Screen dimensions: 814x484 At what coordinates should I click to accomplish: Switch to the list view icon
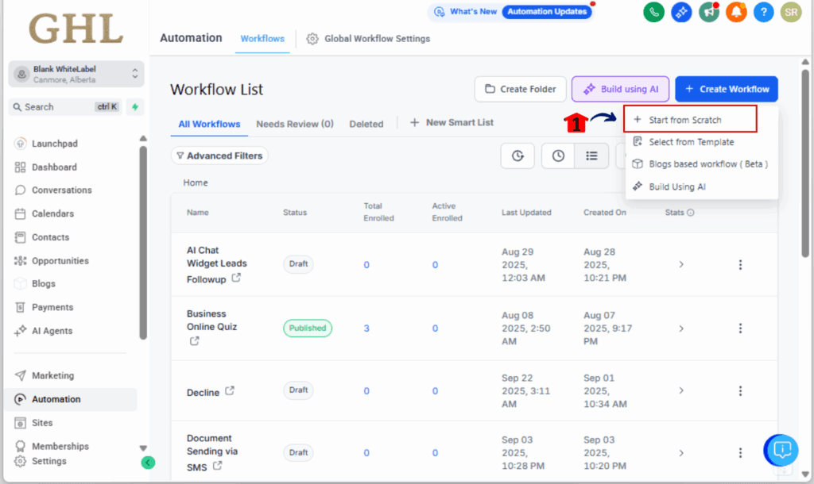(591, 156)
